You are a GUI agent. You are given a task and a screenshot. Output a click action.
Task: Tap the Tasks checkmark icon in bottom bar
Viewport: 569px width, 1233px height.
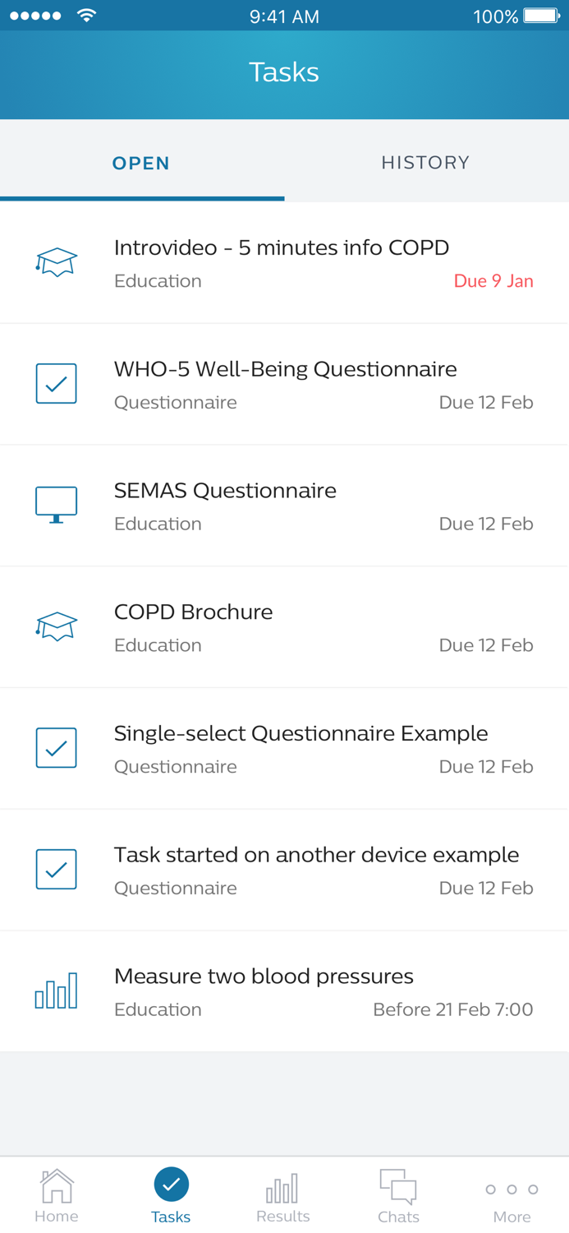pyautogui.click(x=171, y=1185)
